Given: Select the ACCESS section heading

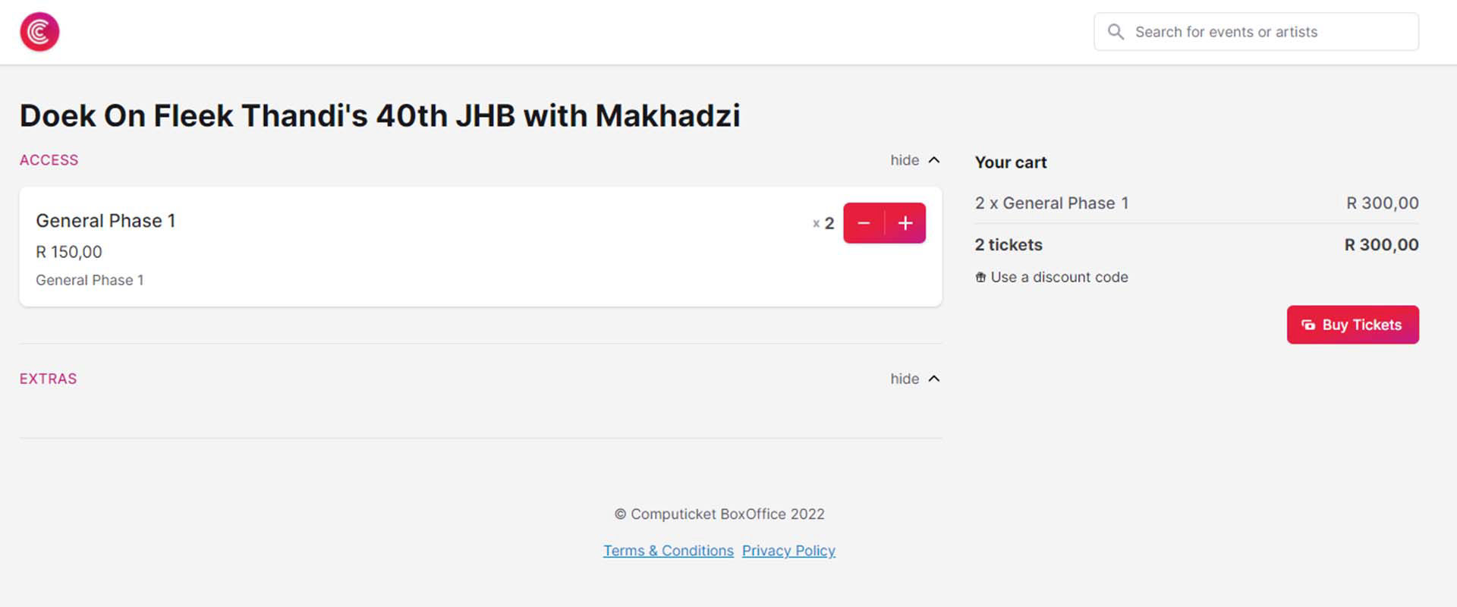Looking at the screenshot, I should pos(49,160).
